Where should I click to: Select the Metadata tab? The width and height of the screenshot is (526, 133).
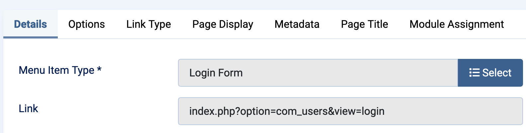297,24
